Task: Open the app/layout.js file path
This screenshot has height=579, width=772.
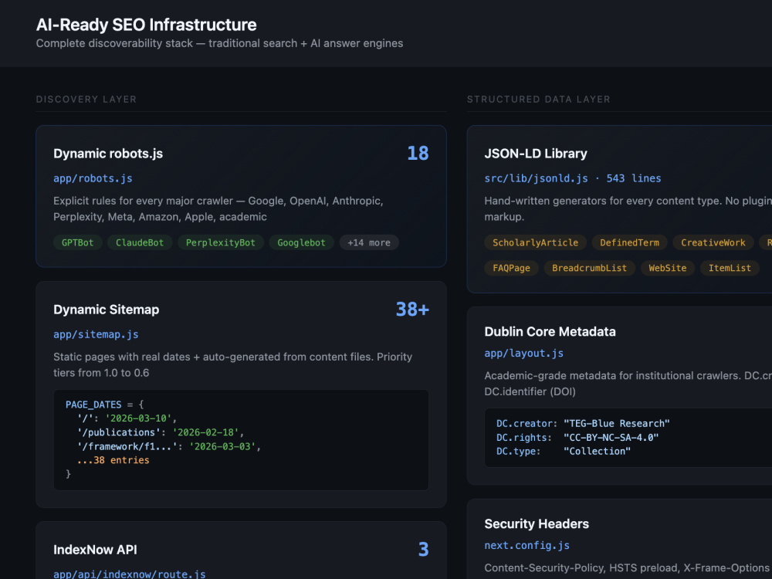Action: 524,353
